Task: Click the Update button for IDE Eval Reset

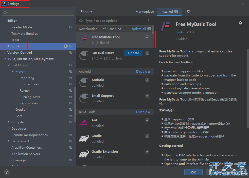Action: click(x=133, y=53)
